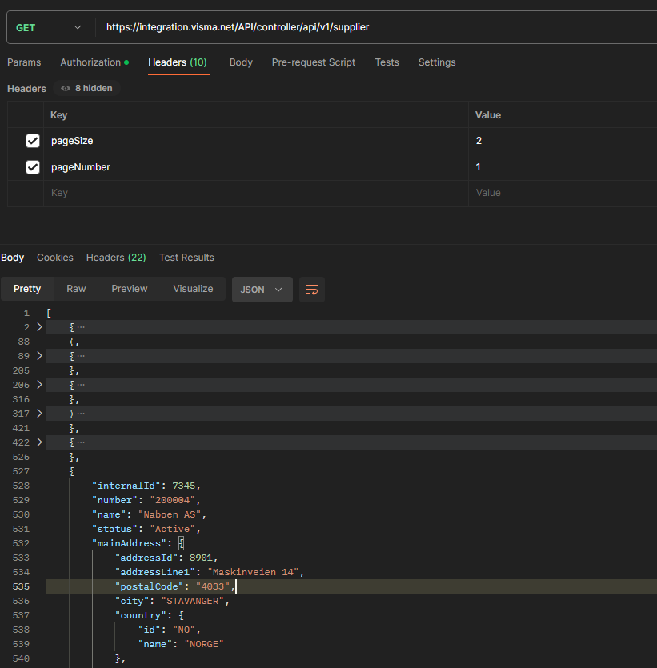Open the Cookies response tab
The width and height of the screenshot is (657, 668).
[55, 258]
